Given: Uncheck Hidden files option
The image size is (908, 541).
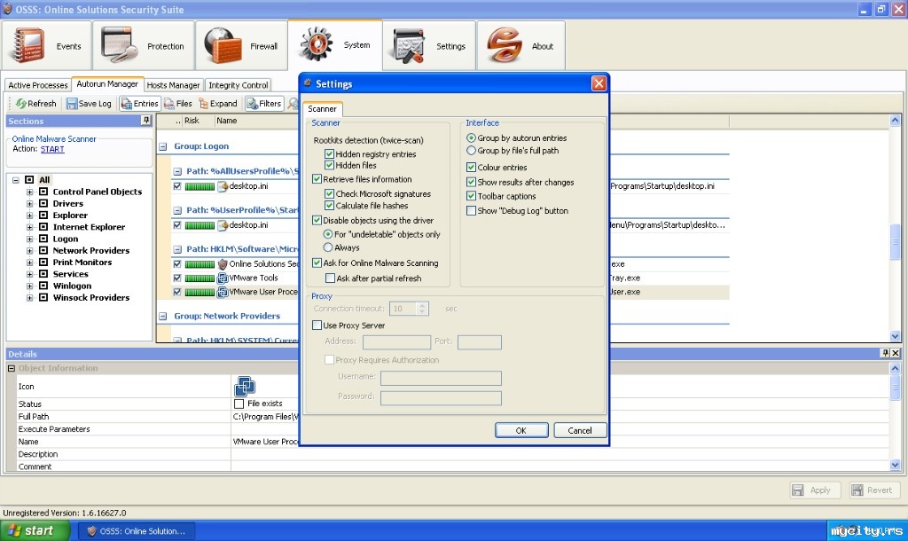Looking at the screenshot, I should (330, 165).
